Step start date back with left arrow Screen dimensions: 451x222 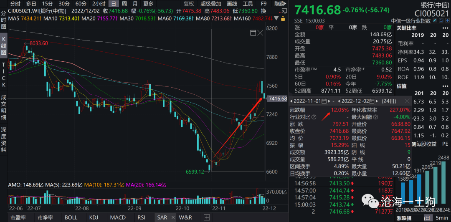tap(291, 101)
